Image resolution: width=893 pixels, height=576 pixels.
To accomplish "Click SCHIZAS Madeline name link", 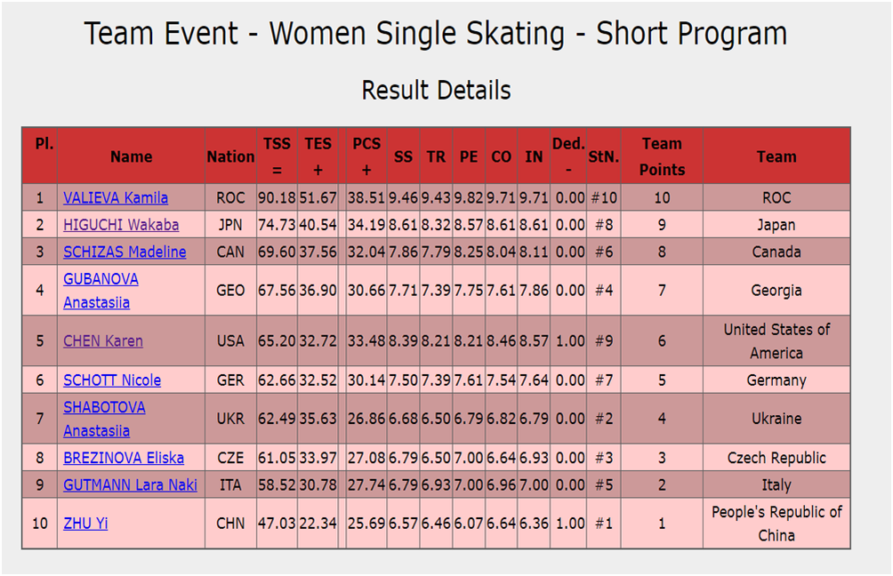I will coord(125,252).
